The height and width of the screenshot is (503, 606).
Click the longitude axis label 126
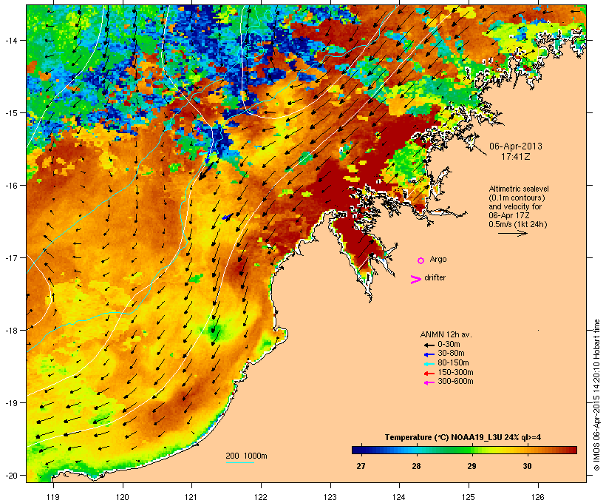click(x=538, y=497)
